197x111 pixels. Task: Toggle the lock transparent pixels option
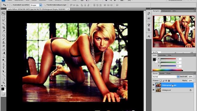coord(161,80)
